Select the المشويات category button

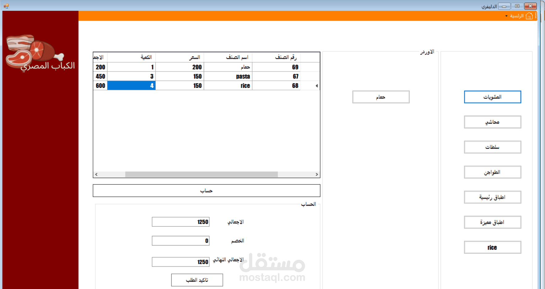point(492,97)
